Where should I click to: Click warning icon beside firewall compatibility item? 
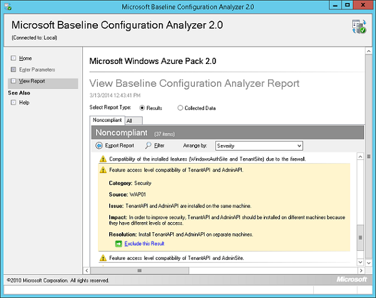pos(103,159)
